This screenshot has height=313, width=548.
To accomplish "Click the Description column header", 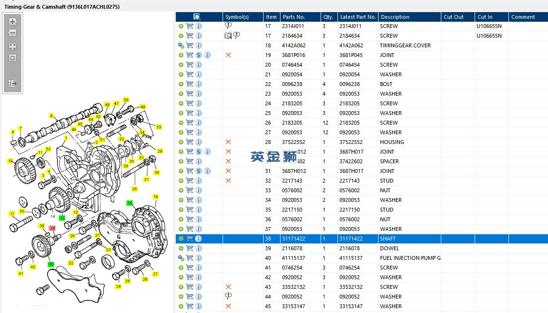I will pos(409,17).
